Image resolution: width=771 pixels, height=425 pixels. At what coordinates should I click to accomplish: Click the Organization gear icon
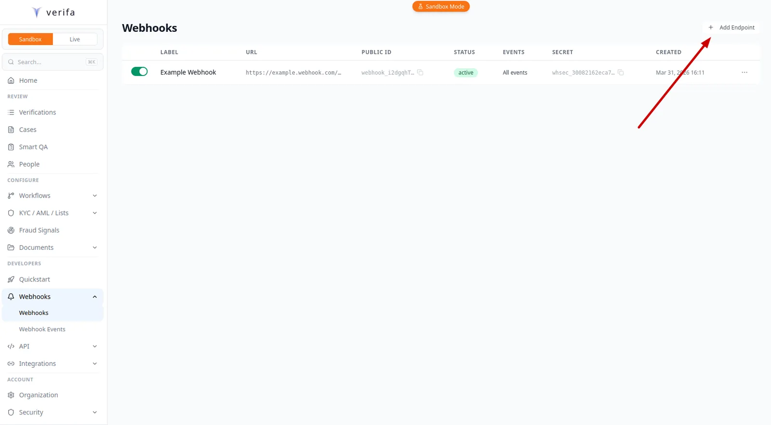(11, 395)
